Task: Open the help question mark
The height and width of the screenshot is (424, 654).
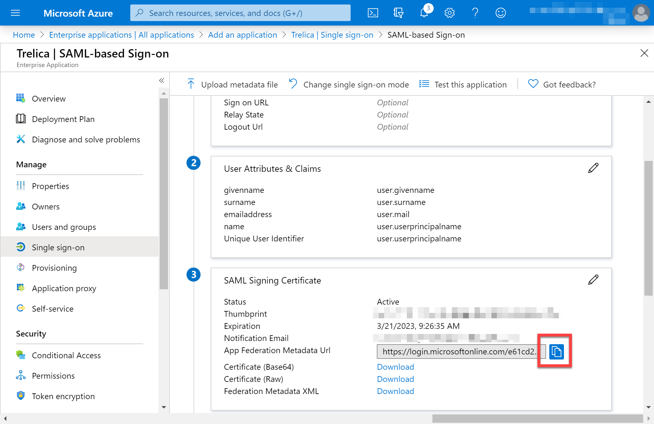Action: (x=475, y=13)
